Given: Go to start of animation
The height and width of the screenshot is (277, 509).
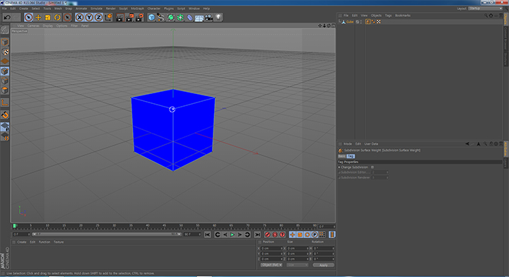Looking at the screenshot, I should point(207,235).
